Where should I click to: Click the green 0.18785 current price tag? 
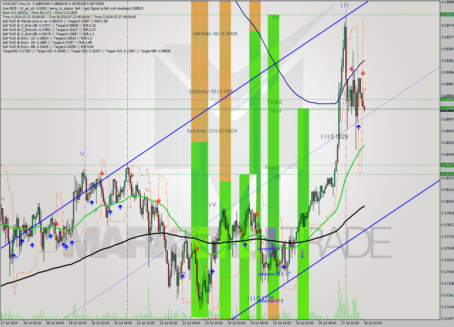pos(447,108)
